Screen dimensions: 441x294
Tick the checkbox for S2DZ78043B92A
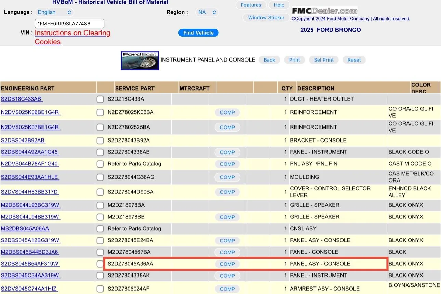(100, 141)
